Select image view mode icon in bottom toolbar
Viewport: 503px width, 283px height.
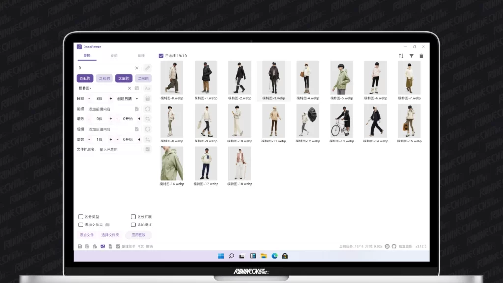tap(103, 246)
